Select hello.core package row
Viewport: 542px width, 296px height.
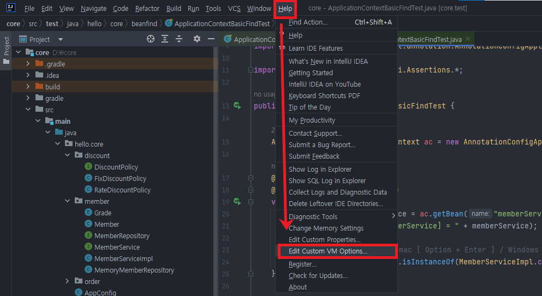point(115,144)
